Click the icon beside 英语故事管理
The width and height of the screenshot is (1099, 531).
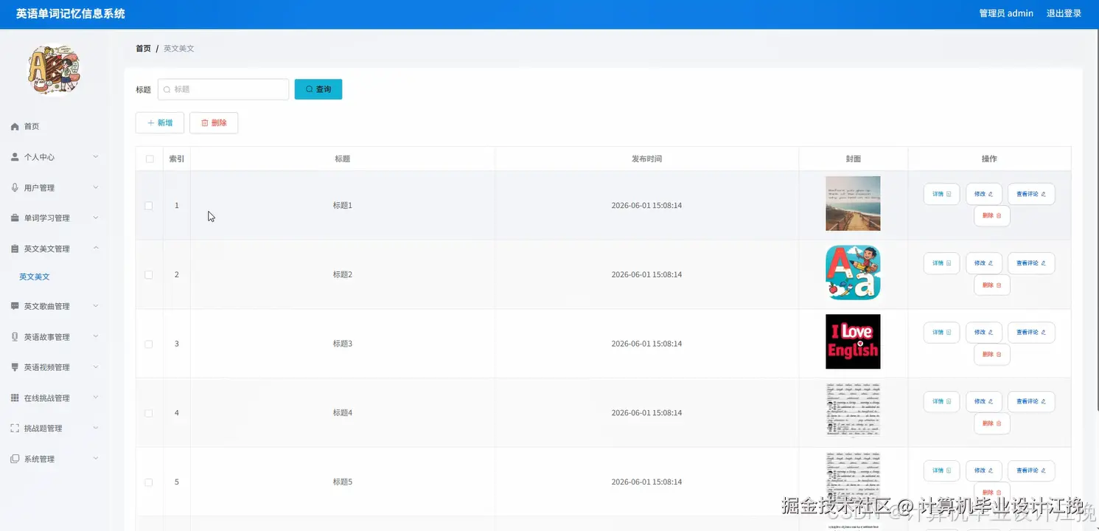point(15,337)
